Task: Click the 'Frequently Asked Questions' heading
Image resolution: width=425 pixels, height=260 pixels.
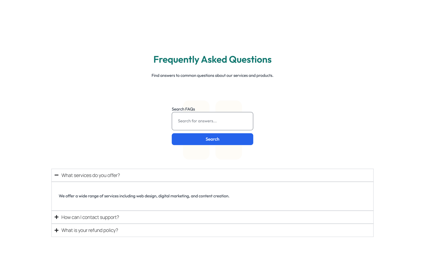Action: [x=212, y=60]
